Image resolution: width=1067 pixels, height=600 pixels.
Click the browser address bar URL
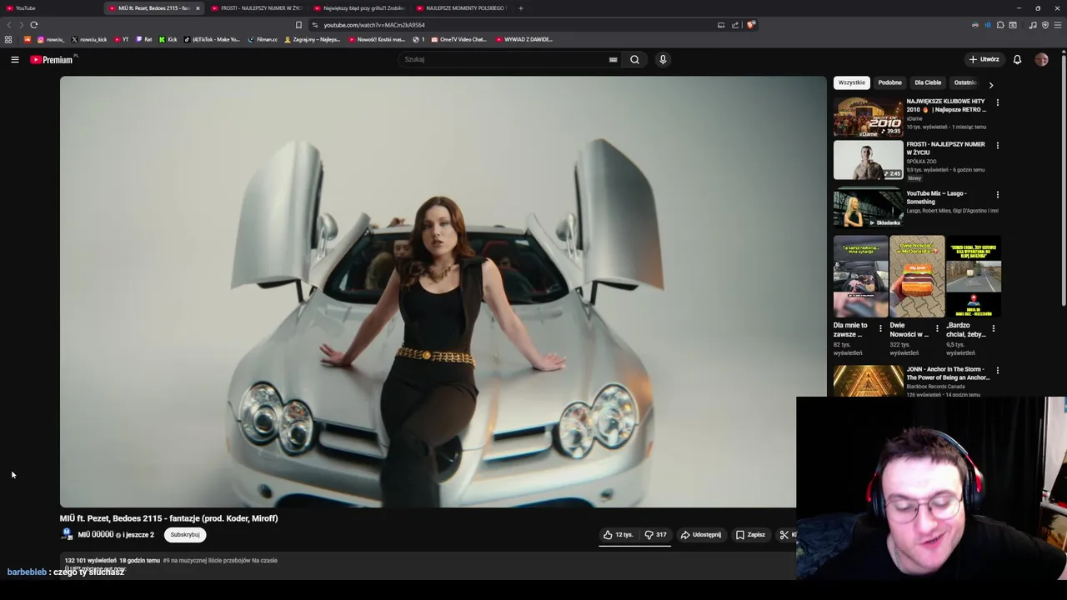(374, 25)
